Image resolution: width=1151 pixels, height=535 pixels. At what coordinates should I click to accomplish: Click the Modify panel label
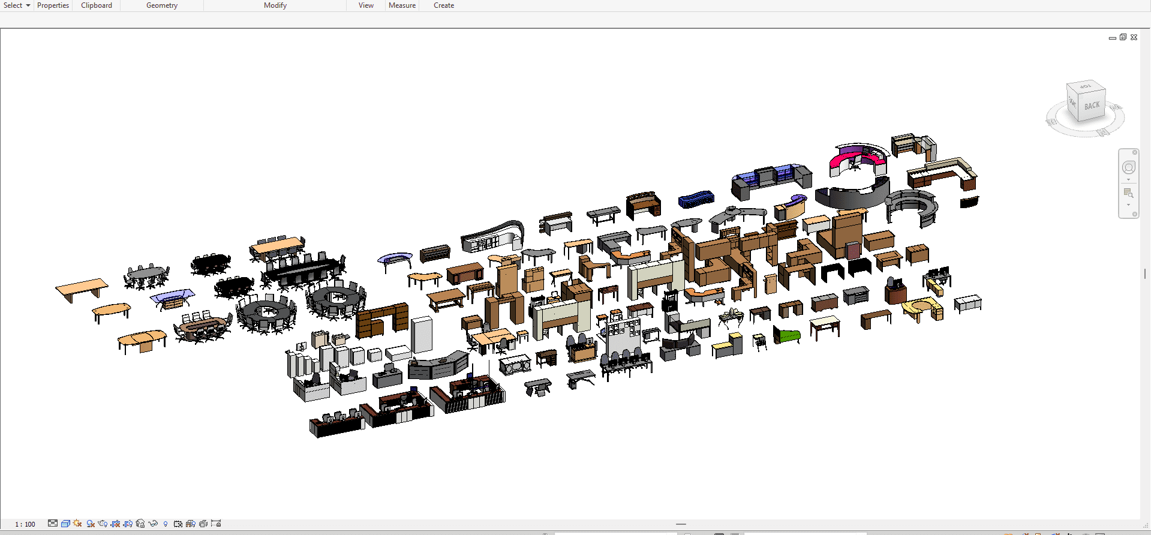[x=275, y=5]
